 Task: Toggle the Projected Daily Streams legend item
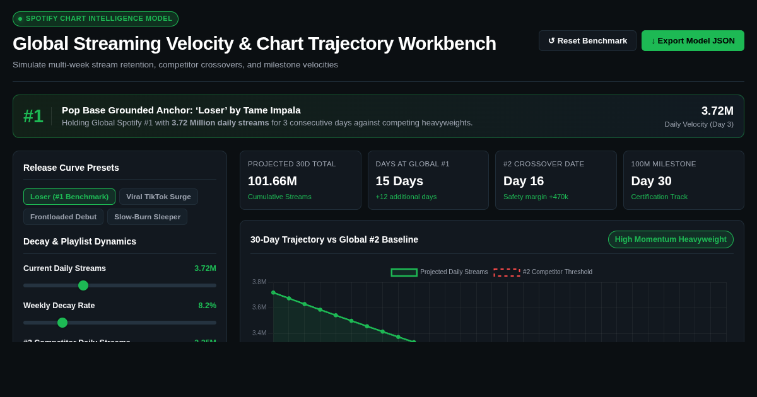[x=439, y=272]
